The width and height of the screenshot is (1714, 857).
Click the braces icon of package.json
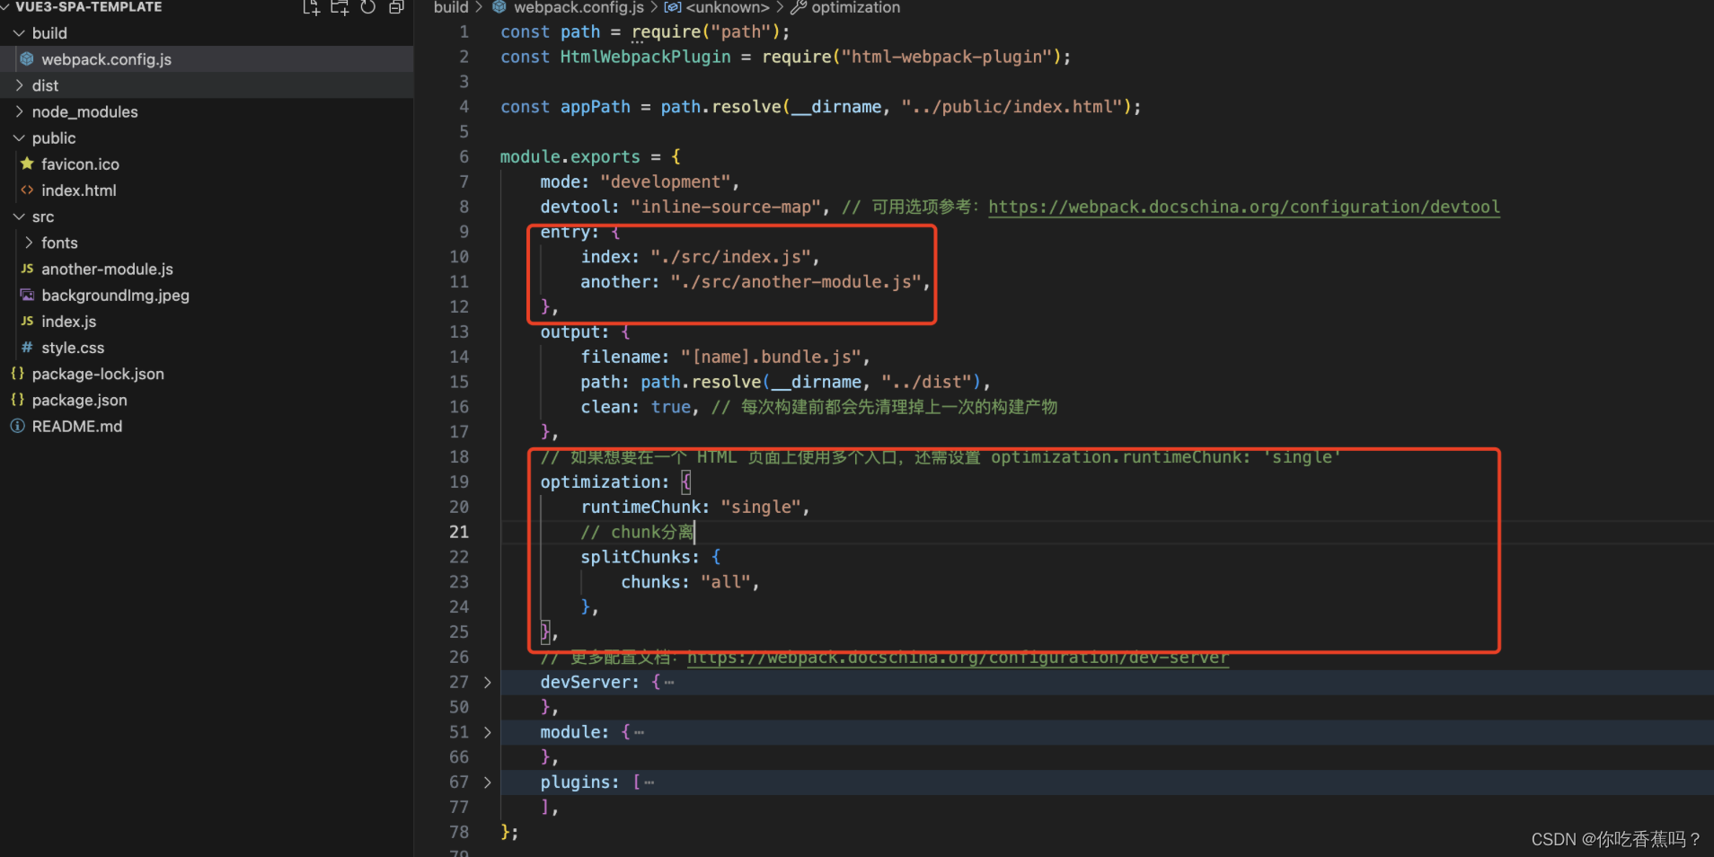tap(17, 399)
